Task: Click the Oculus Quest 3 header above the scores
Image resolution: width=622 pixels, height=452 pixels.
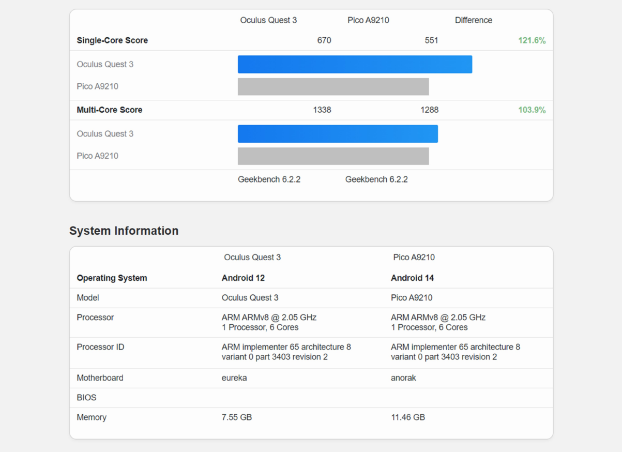Action: click(268, 20)
